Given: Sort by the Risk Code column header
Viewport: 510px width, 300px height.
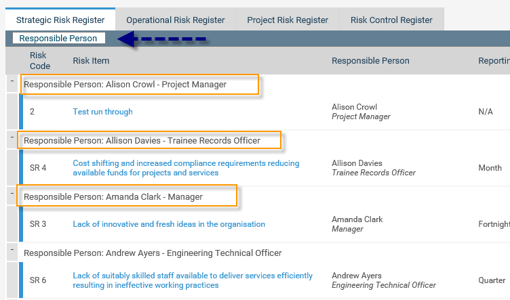Looking at the screenshot, I should pos(40,60).
